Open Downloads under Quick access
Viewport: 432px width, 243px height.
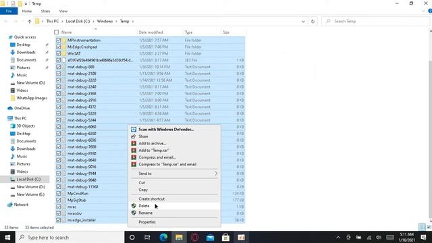[x=26, y=53]
